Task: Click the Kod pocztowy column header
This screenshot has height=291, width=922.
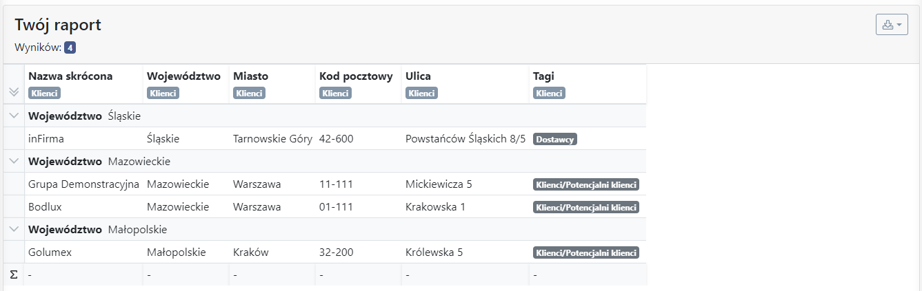Action: click(357, 76)
